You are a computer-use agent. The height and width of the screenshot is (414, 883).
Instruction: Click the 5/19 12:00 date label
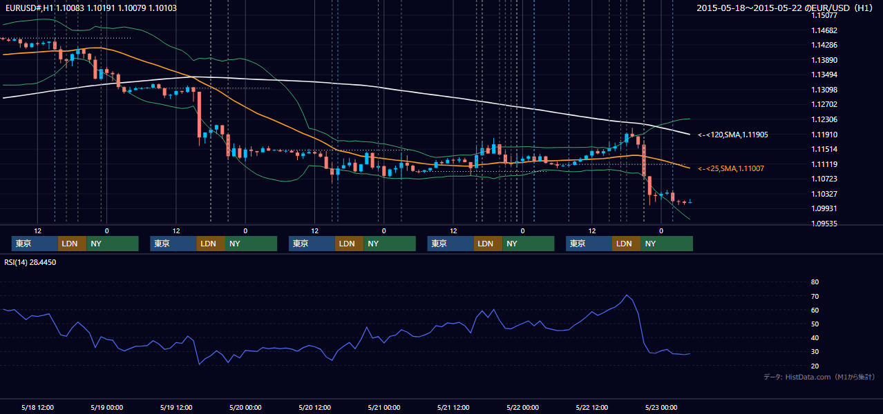175,408
